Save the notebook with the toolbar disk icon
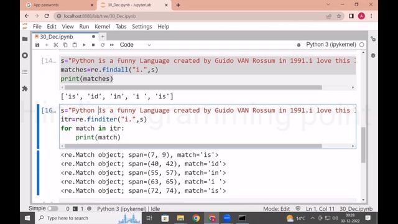Viewport: 398px width, 224px height. (37, 45)
